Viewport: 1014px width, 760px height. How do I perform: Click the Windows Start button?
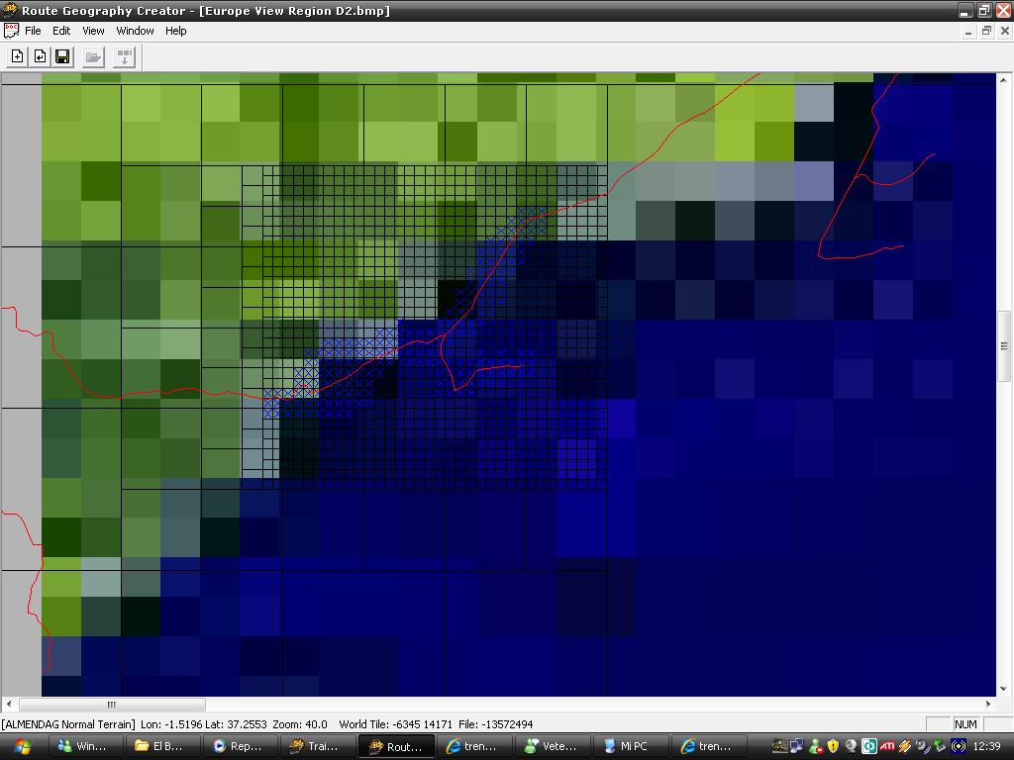[x=23, y=746]
